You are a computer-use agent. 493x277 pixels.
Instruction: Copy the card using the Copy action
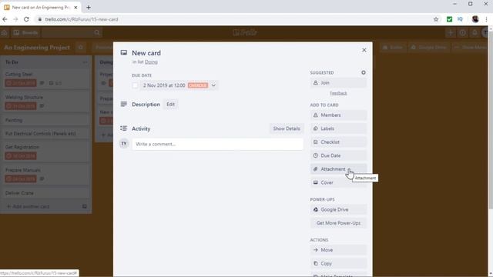click(338, 263)
